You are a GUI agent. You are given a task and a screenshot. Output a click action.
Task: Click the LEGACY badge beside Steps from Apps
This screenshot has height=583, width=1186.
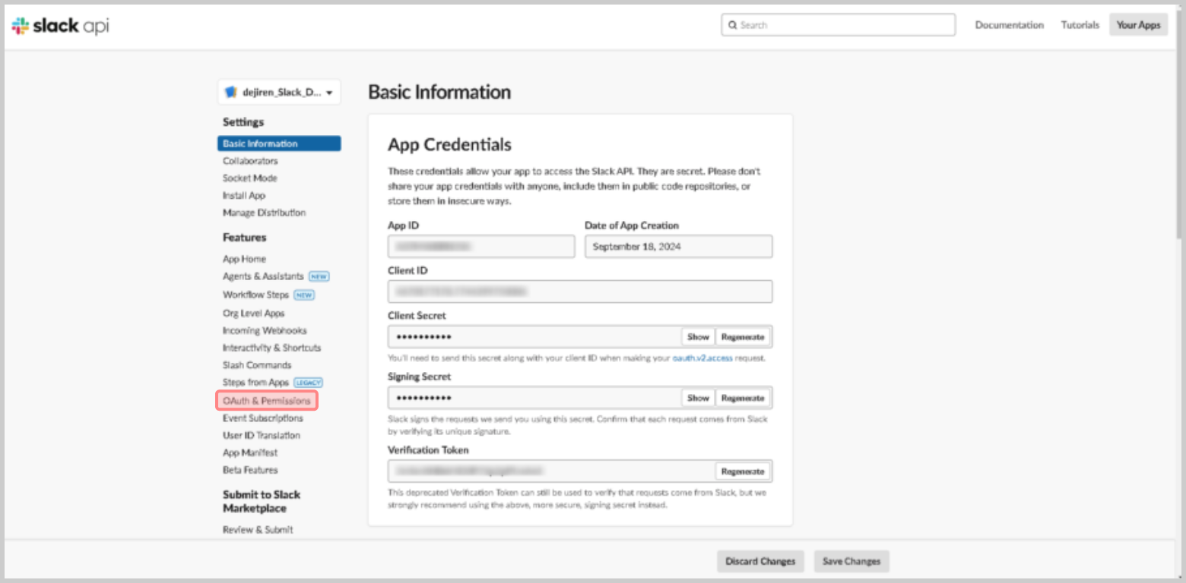click(x=309, y=383)
